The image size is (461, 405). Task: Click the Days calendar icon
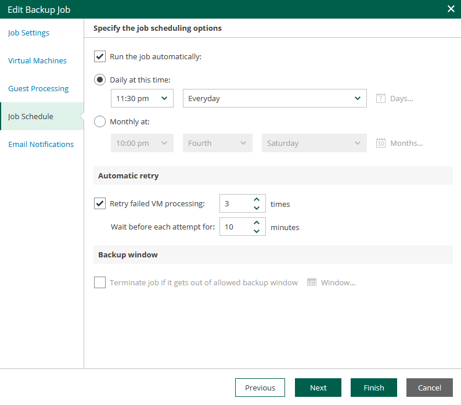(x=381, y=98)
